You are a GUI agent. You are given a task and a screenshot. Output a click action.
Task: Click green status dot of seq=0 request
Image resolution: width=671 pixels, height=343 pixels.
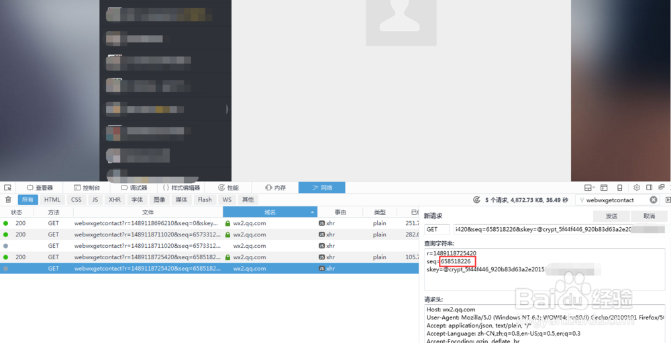tap(5, 223)
